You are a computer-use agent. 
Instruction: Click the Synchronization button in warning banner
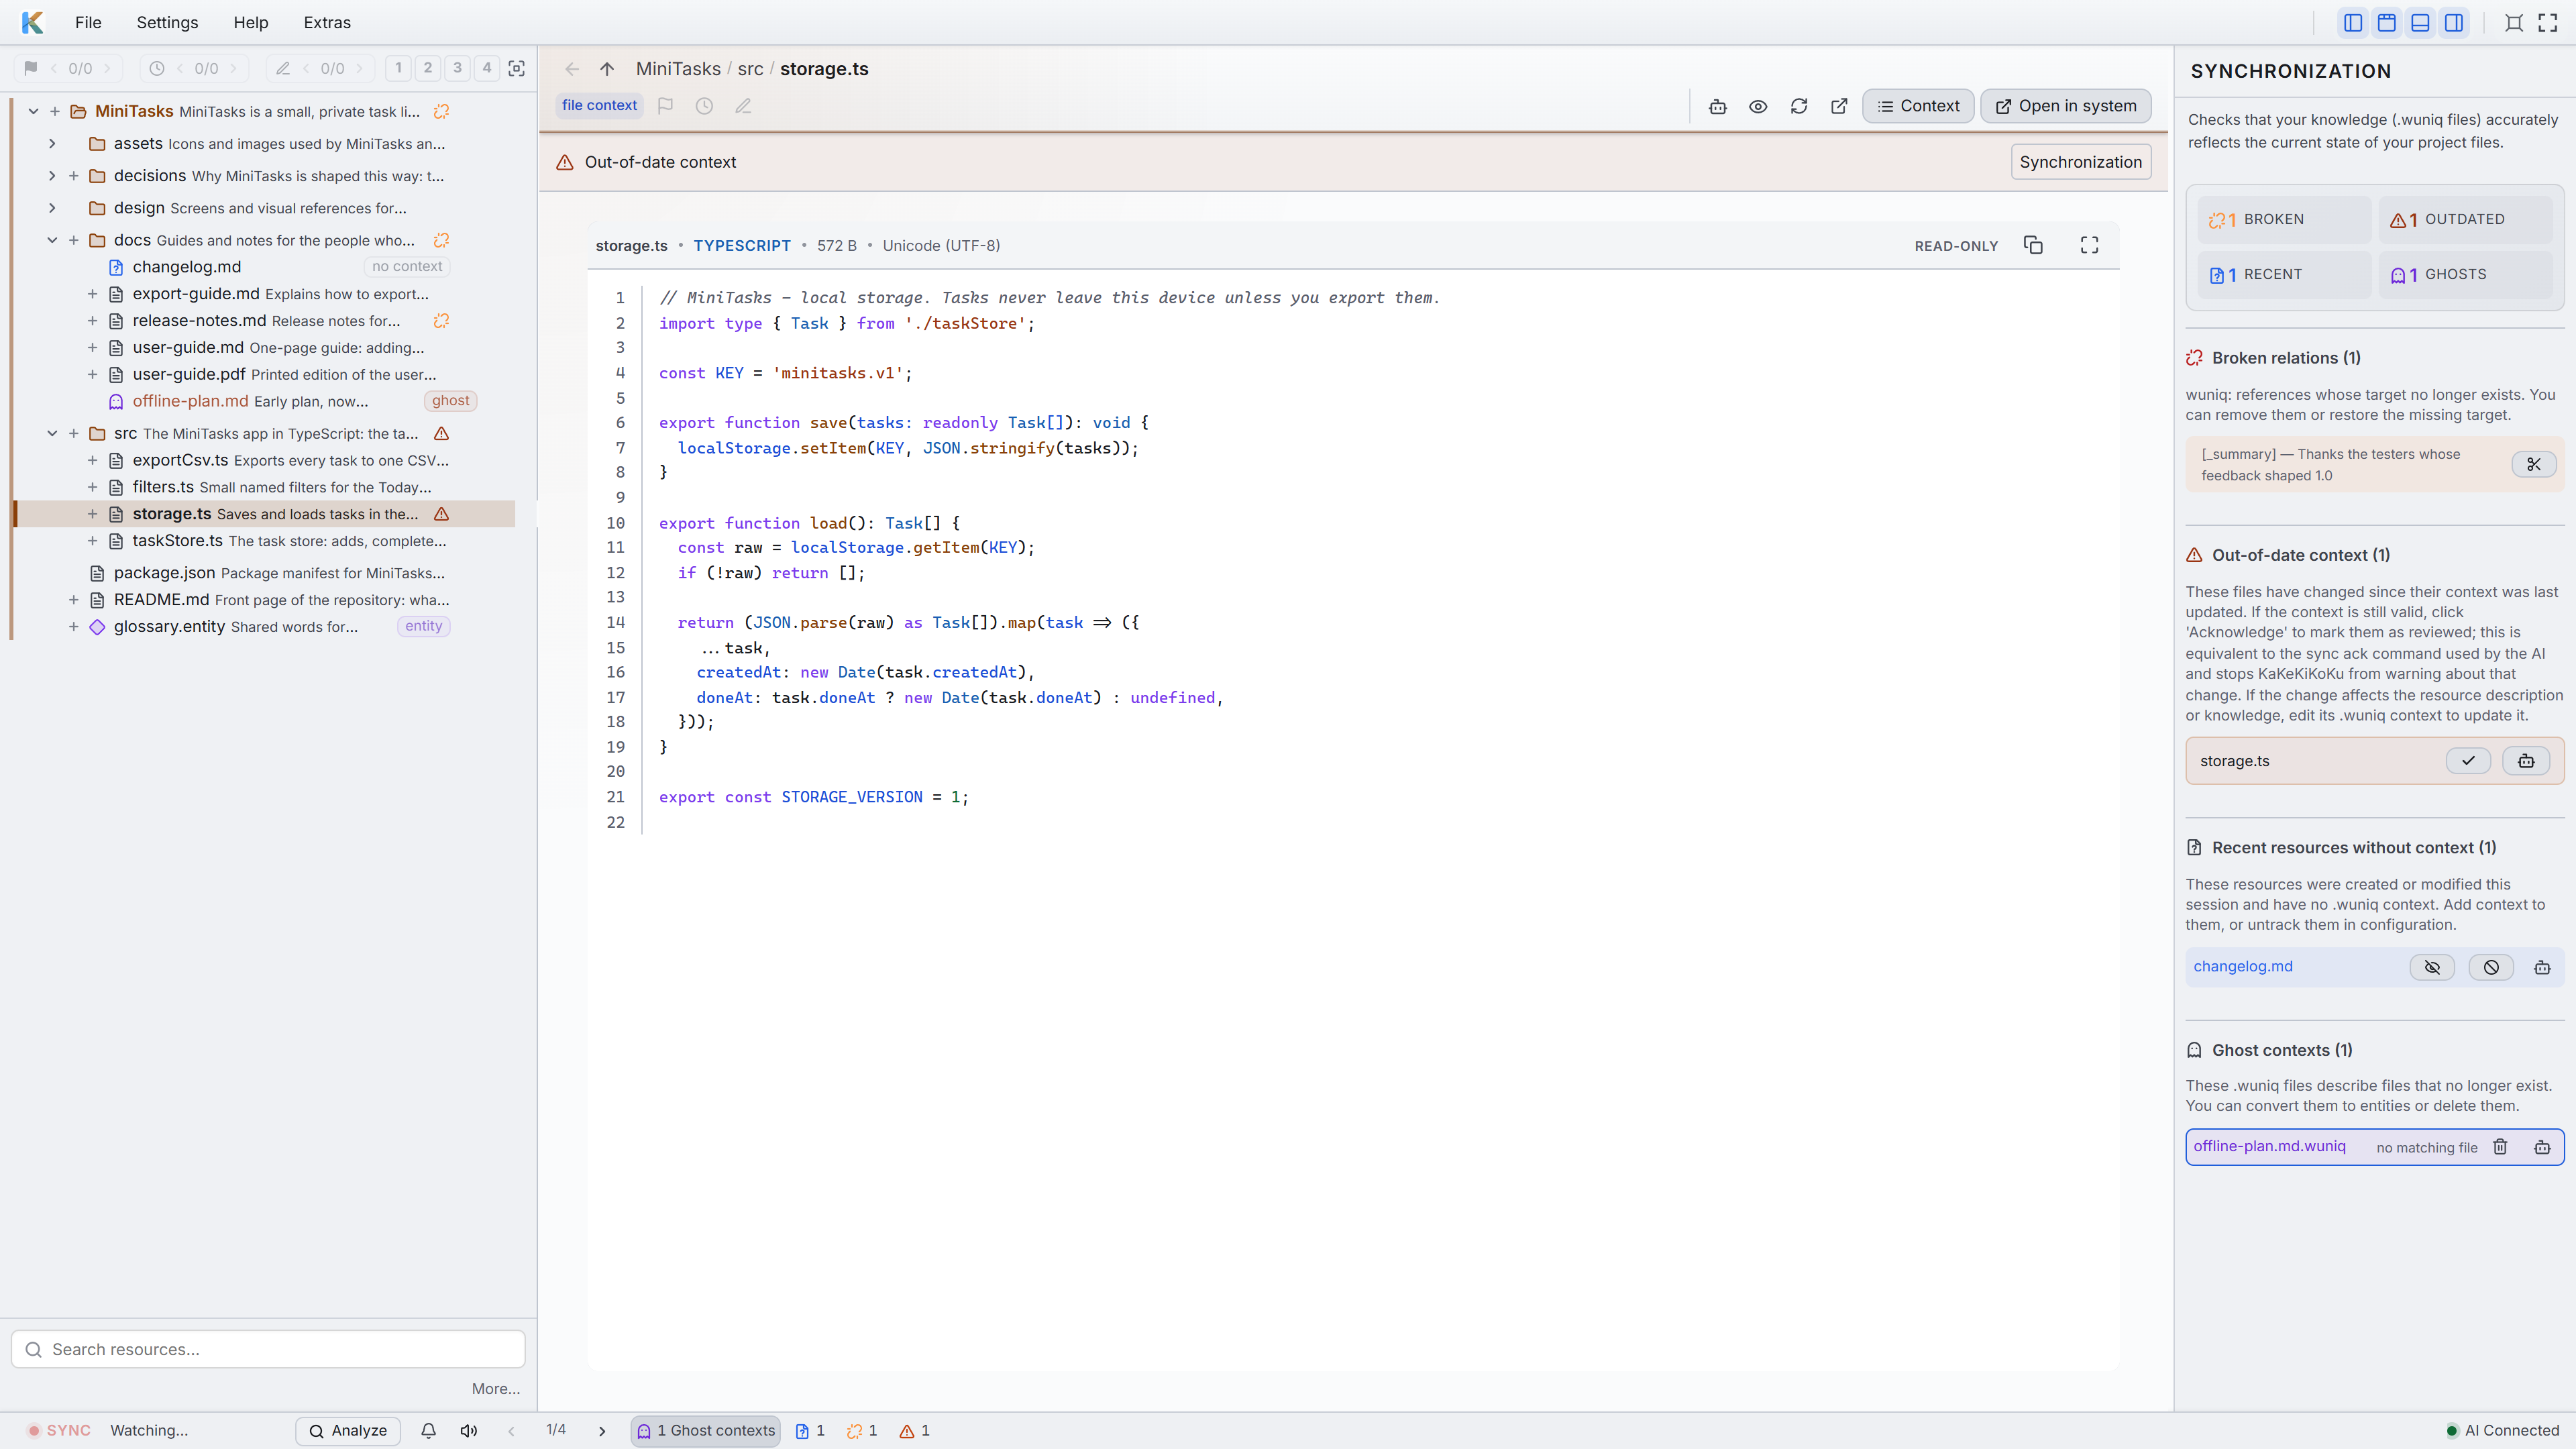pos(2080,162)
